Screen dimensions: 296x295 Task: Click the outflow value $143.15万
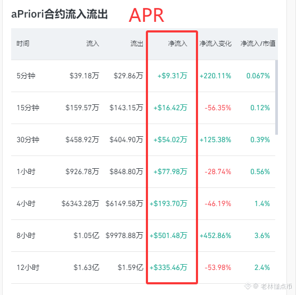126,108
